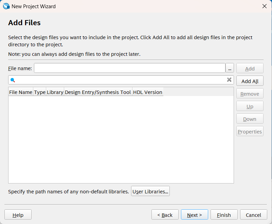The image size is (272, 224).
Task: Click the Add button to add a file
Action: click(x=250, y=68)
